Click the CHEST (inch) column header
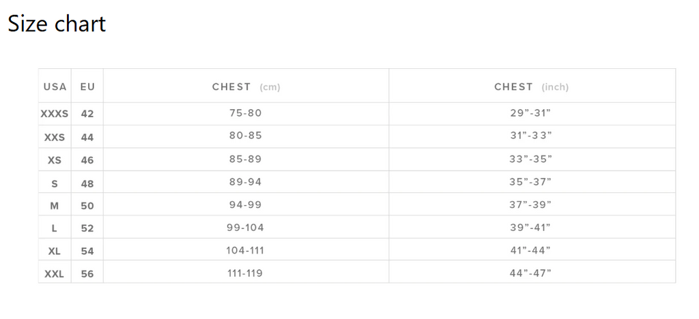The image size is (699, 319). (x=531, y=87)
